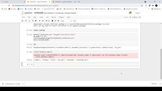162x91 pixels.
Task: Bookmark this page star icon
Action: (x=142, y=6)
